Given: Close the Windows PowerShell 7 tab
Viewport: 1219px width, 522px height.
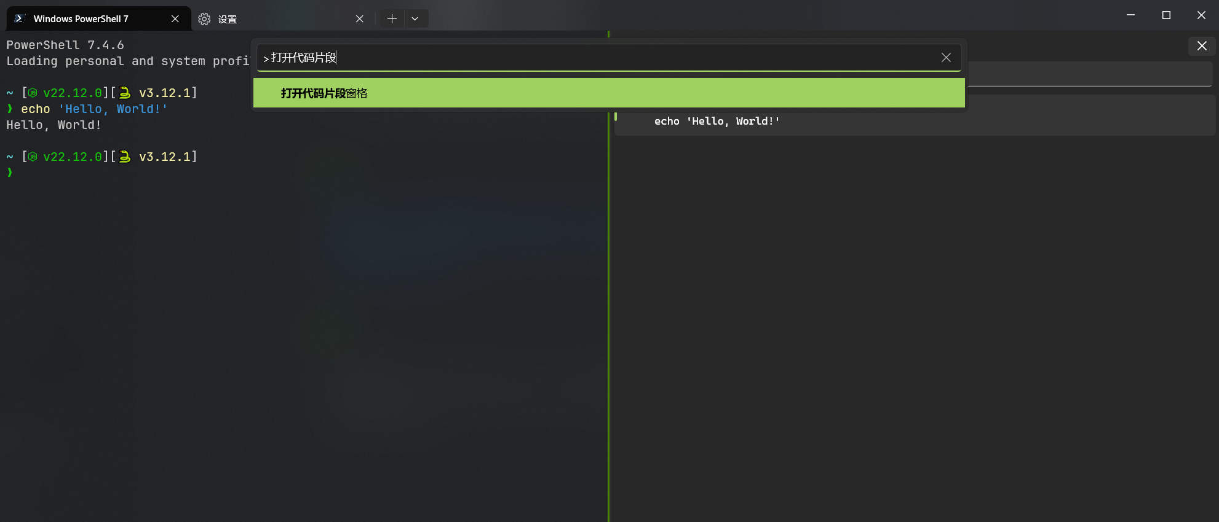Looking at the screenshot, I should [175, 19].
